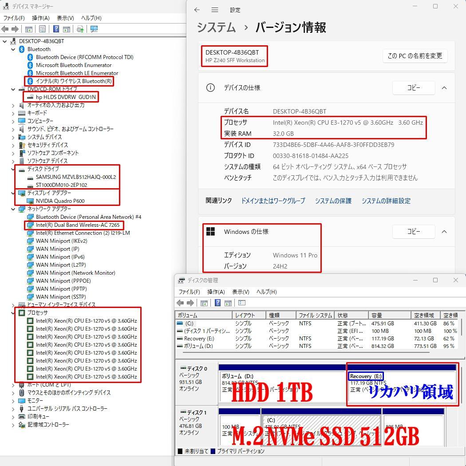Click the checklist view icon in Disk Management

tap(241, 303)
